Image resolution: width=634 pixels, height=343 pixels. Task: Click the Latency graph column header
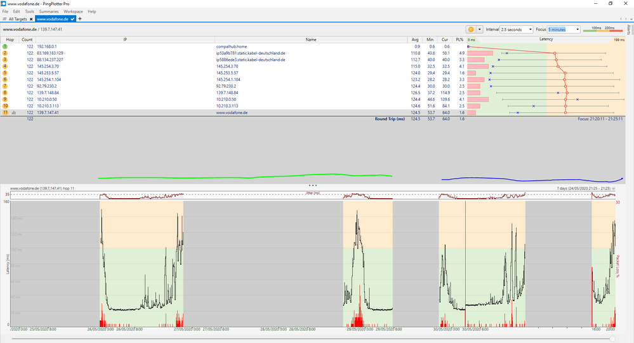(x=546, y=39)
